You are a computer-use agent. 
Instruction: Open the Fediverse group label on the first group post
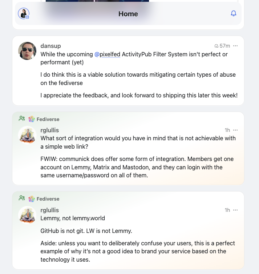click(x=48, y=119)
